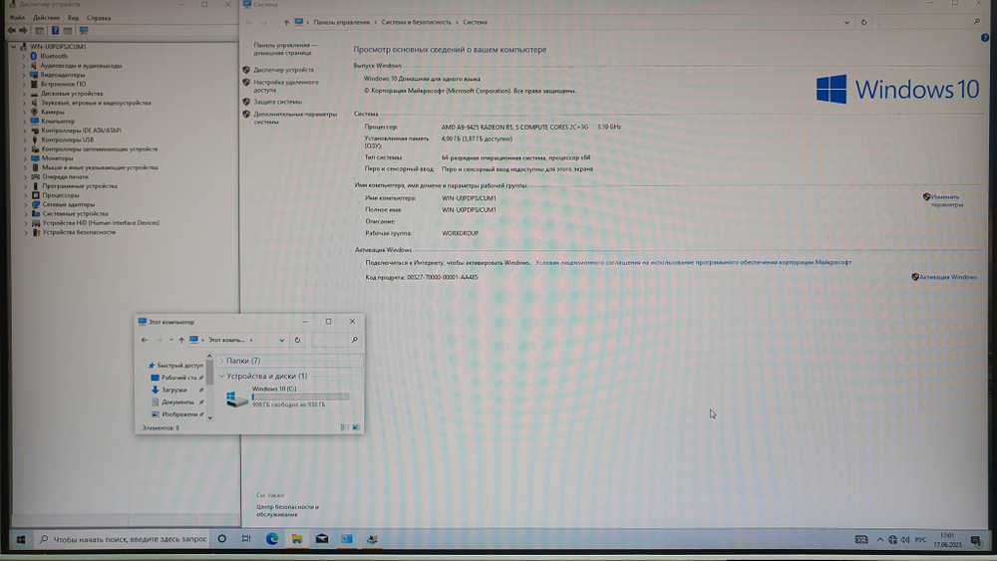Refresh the System window address bar
Viewport: 997px width, 561px height.
(x=863, y=22)
